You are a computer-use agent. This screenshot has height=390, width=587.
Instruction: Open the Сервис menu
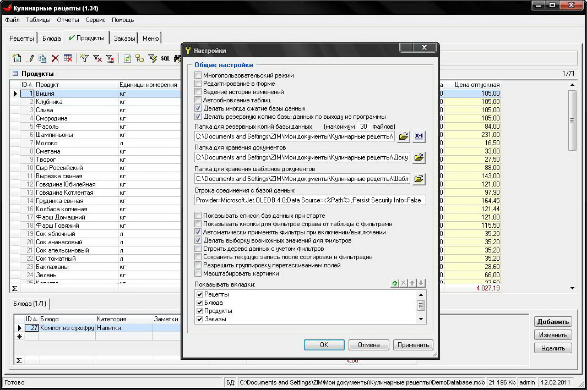(x=95, y=20)
